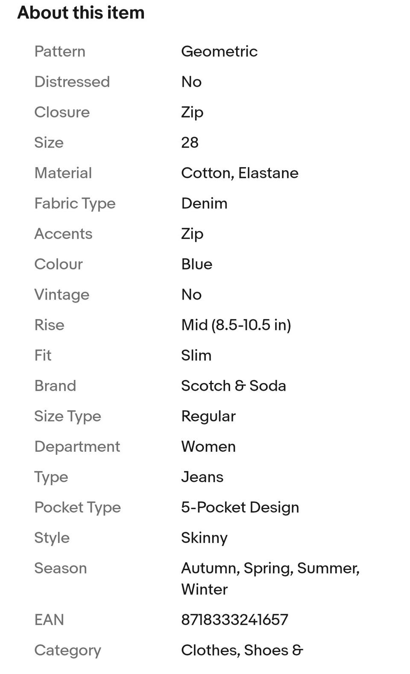Click the EAN number 8718333241657

click(235, 619)
